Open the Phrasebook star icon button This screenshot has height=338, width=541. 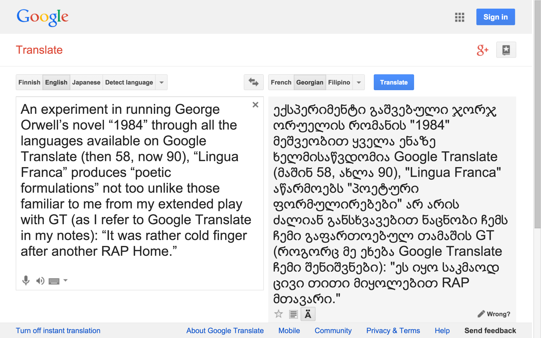(506, 50)
